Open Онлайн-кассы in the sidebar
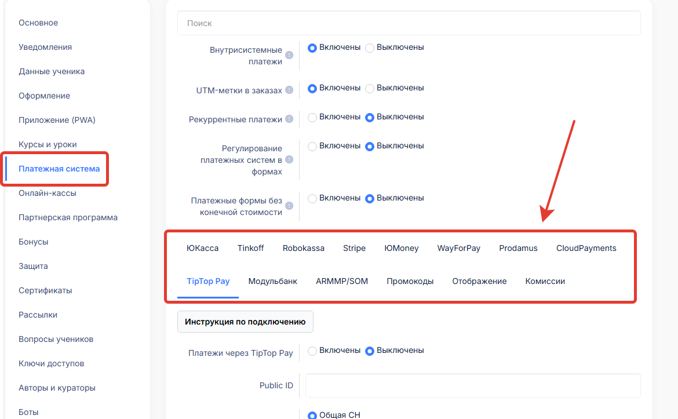The image size is (678, 419). click(x=48, y=193)
